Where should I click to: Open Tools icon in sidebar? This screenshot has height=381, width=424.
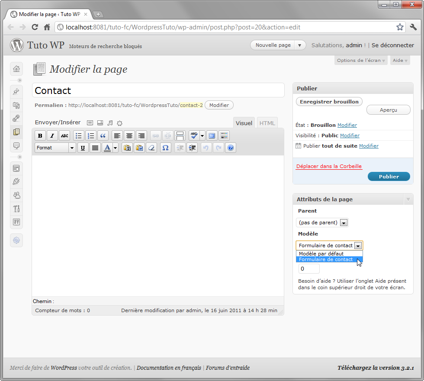pyautogui.click(x=16, y=209)
